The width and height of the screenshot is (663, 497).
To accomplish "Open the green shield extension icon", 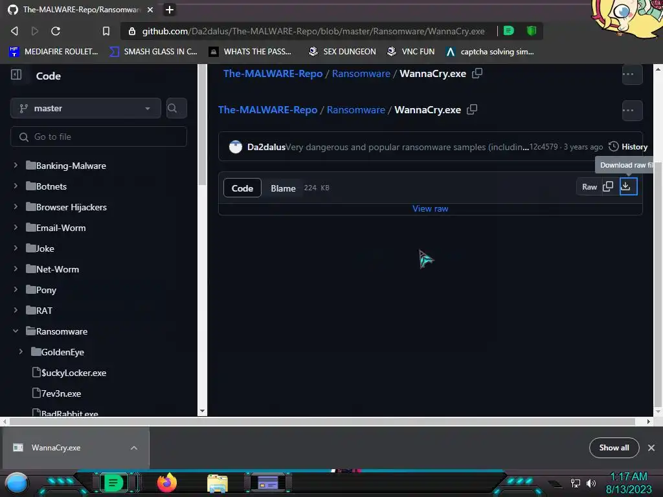I will pos(532,31).
